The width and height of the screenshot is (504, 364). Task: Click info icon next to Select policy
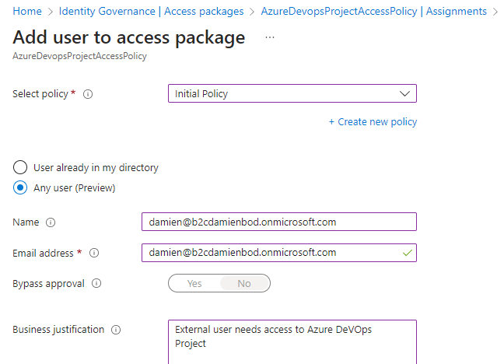click(x=88, y=94)
